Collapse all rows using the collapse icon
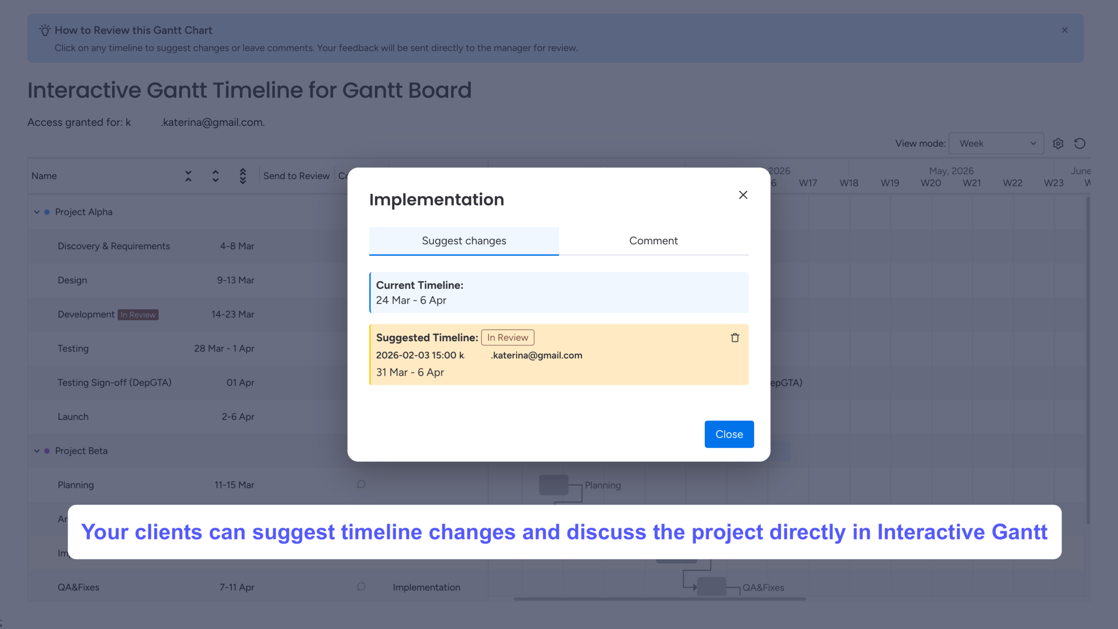Image resolution: width=1118 pixels, height=629 pixels. [188, 176]
